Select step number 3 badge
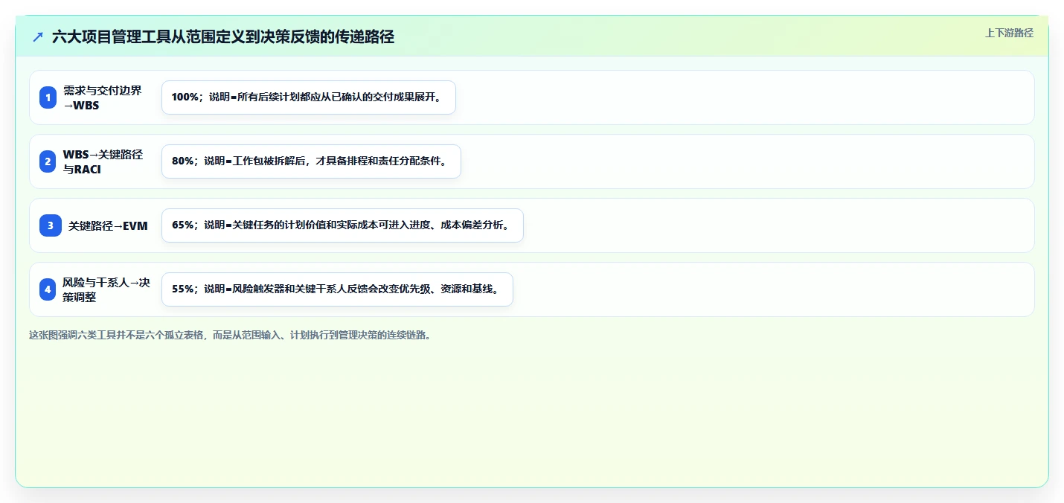The height and width of the screenshot is (503, 1064). 51,225
